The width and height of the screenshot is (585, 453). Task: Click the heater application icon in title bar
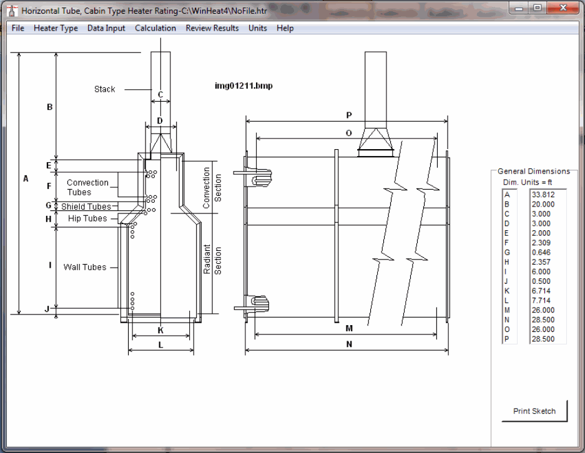(x=12, y=11)
